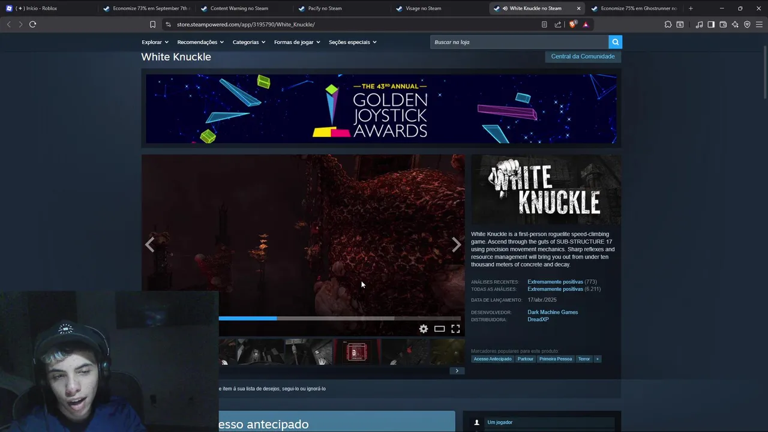768x432 pixels.
Task: Open Central da Comunidade
Action: [x=583, y=56]
